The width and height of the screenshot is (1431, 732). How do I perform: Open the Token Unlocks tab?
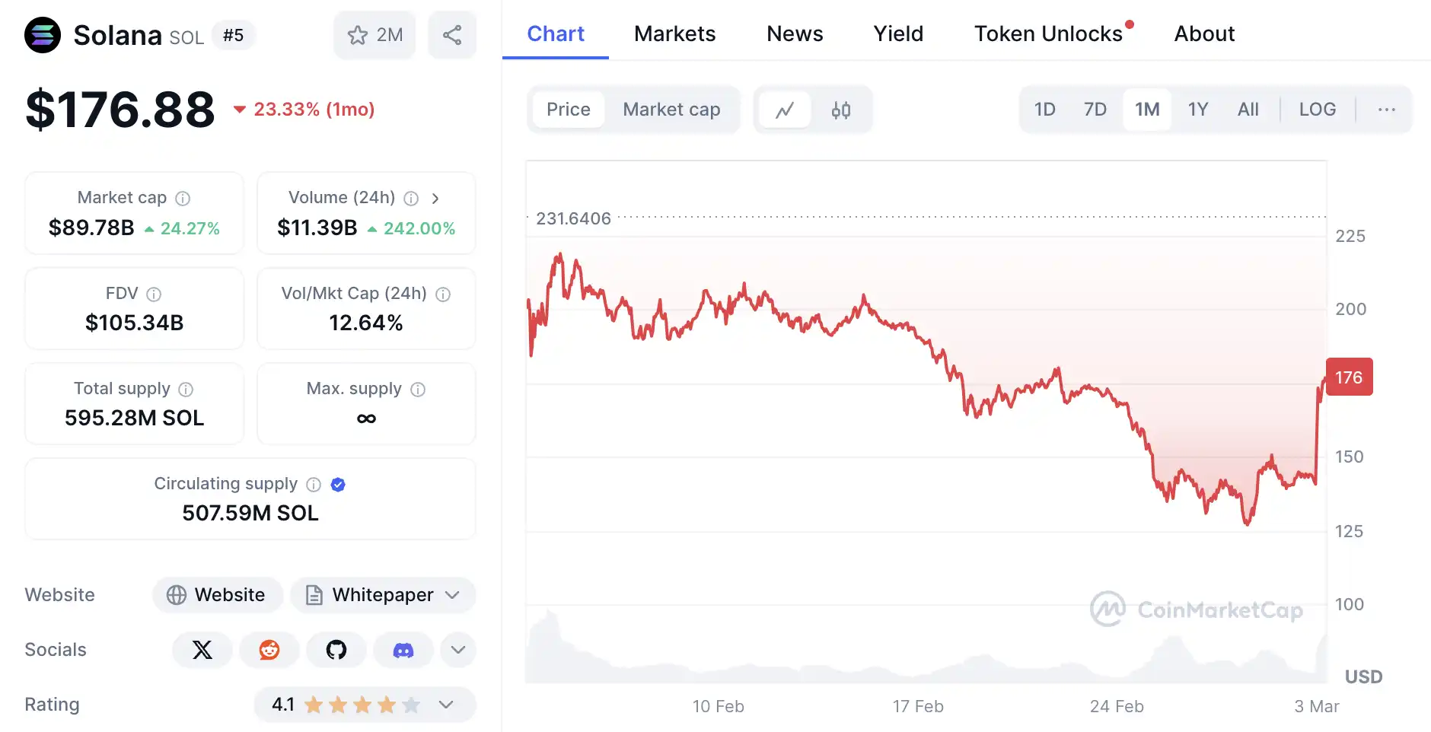coord(1048,33)
